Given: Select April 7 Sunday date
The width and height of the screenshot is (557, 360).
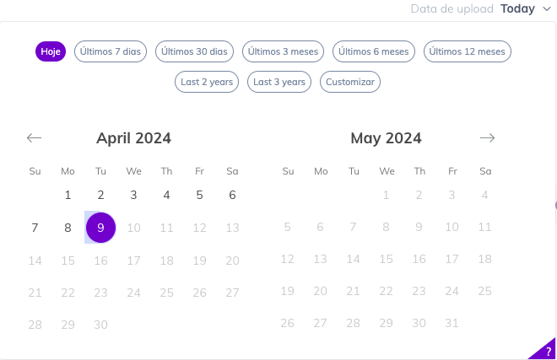Looking at the screenshot, I should [x=35, y=228].
